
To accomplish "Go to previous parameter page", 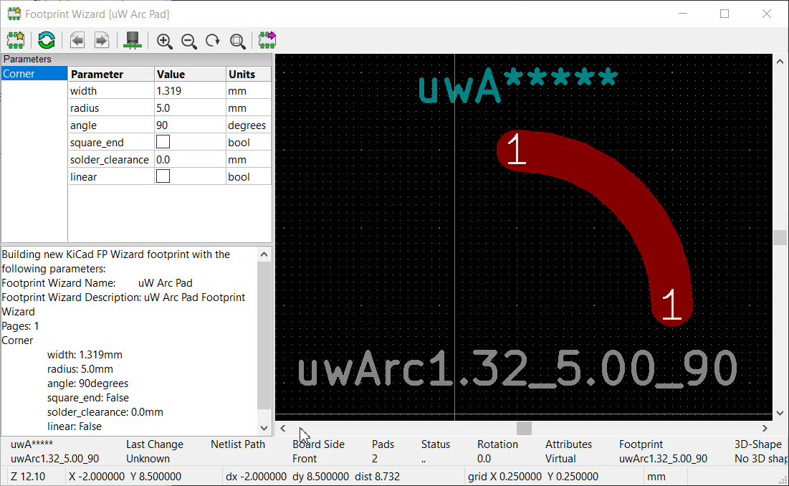I will [77, 40].
